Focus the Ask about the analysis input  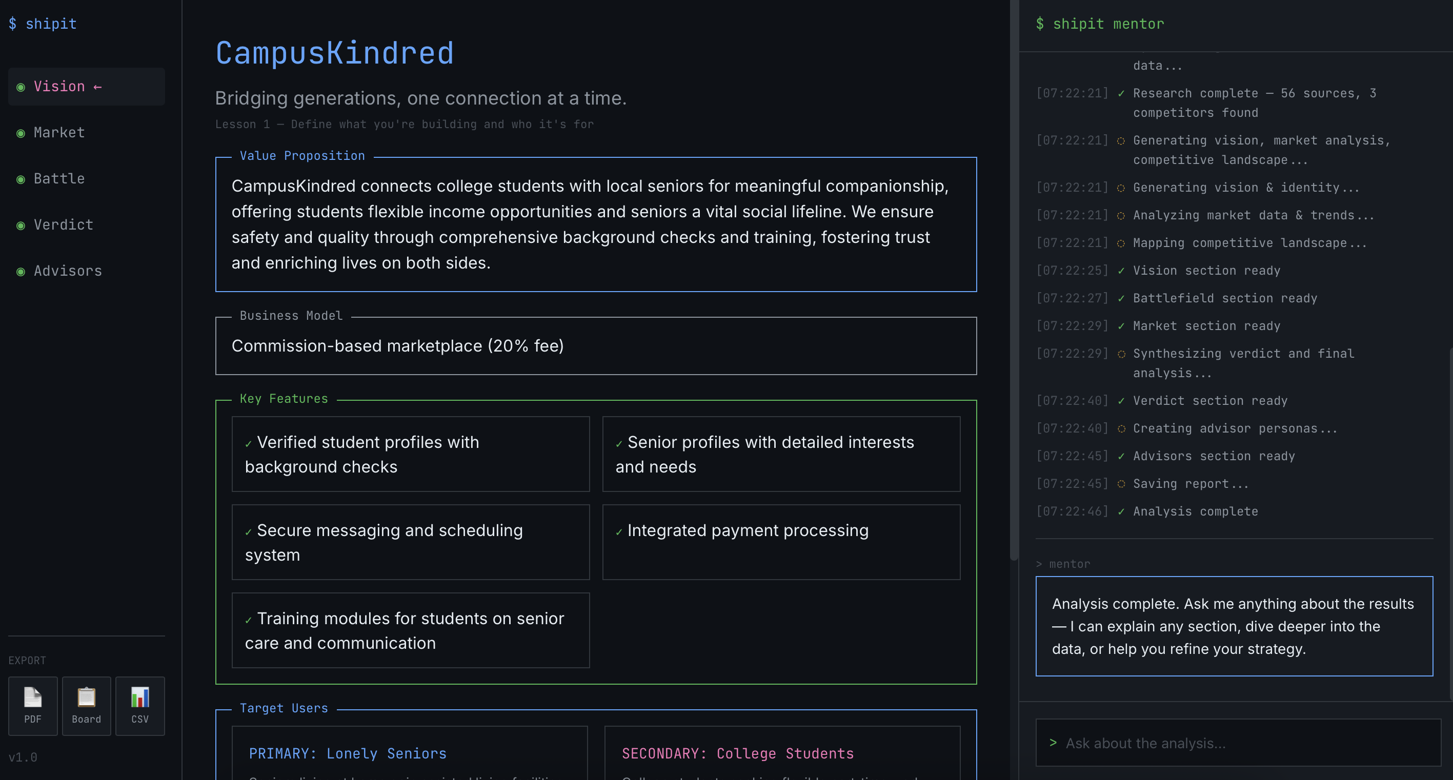(1238, 743)
